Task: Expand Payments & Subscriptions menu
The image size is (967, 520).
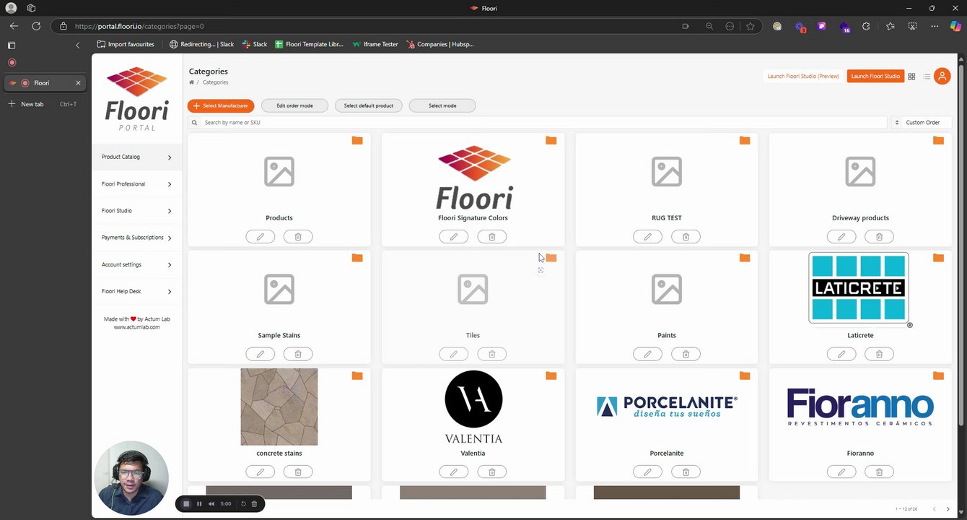Action: coord(136,238)
